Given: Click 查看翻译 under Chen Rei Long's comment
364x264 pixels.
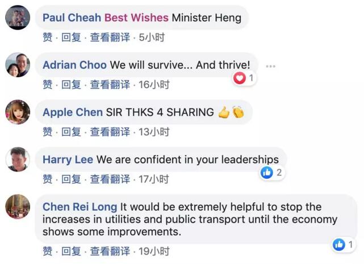Looking at the screenshot, I should [110, 251].
